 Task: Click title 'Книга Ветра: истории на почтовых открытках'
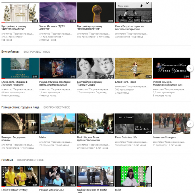[129, 28]
